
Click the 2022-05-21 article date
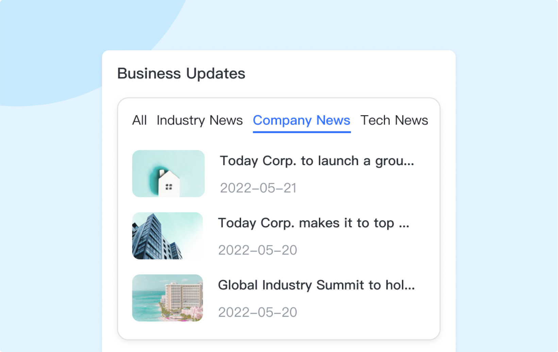pyautogui.click(x=258, y=188)
